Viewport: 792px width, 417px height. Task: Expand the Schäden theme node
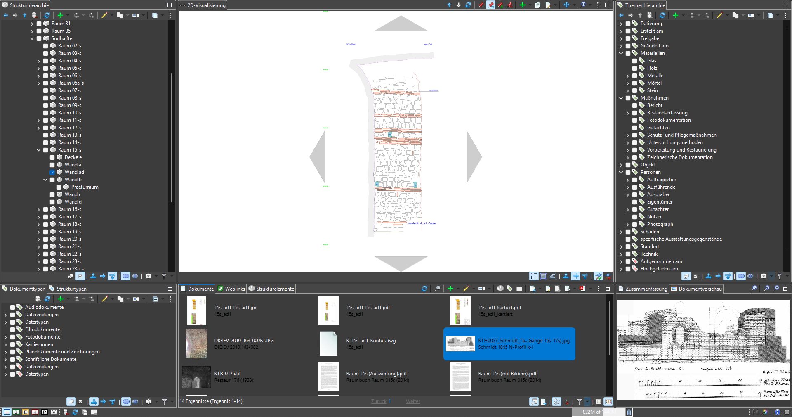pyautogui.click(x=621, y=232)
